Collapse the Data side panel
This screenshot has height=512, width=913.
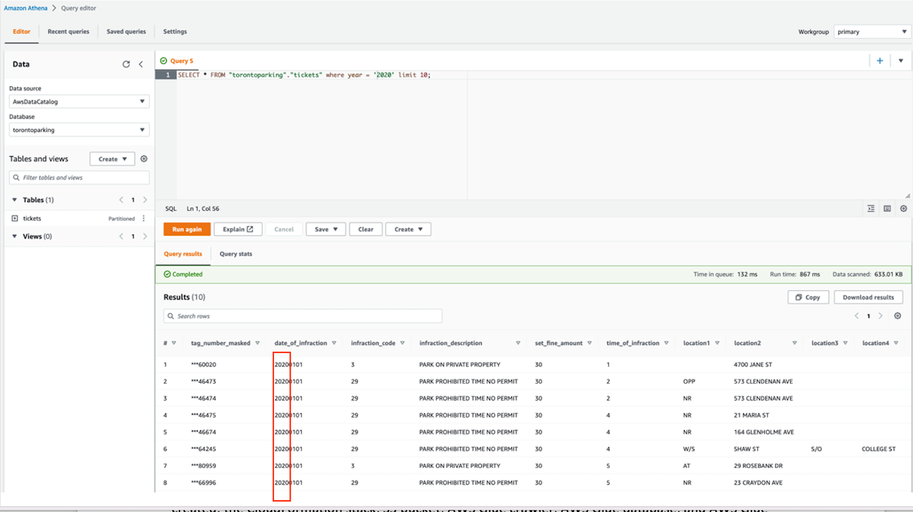tap(141, 64)
